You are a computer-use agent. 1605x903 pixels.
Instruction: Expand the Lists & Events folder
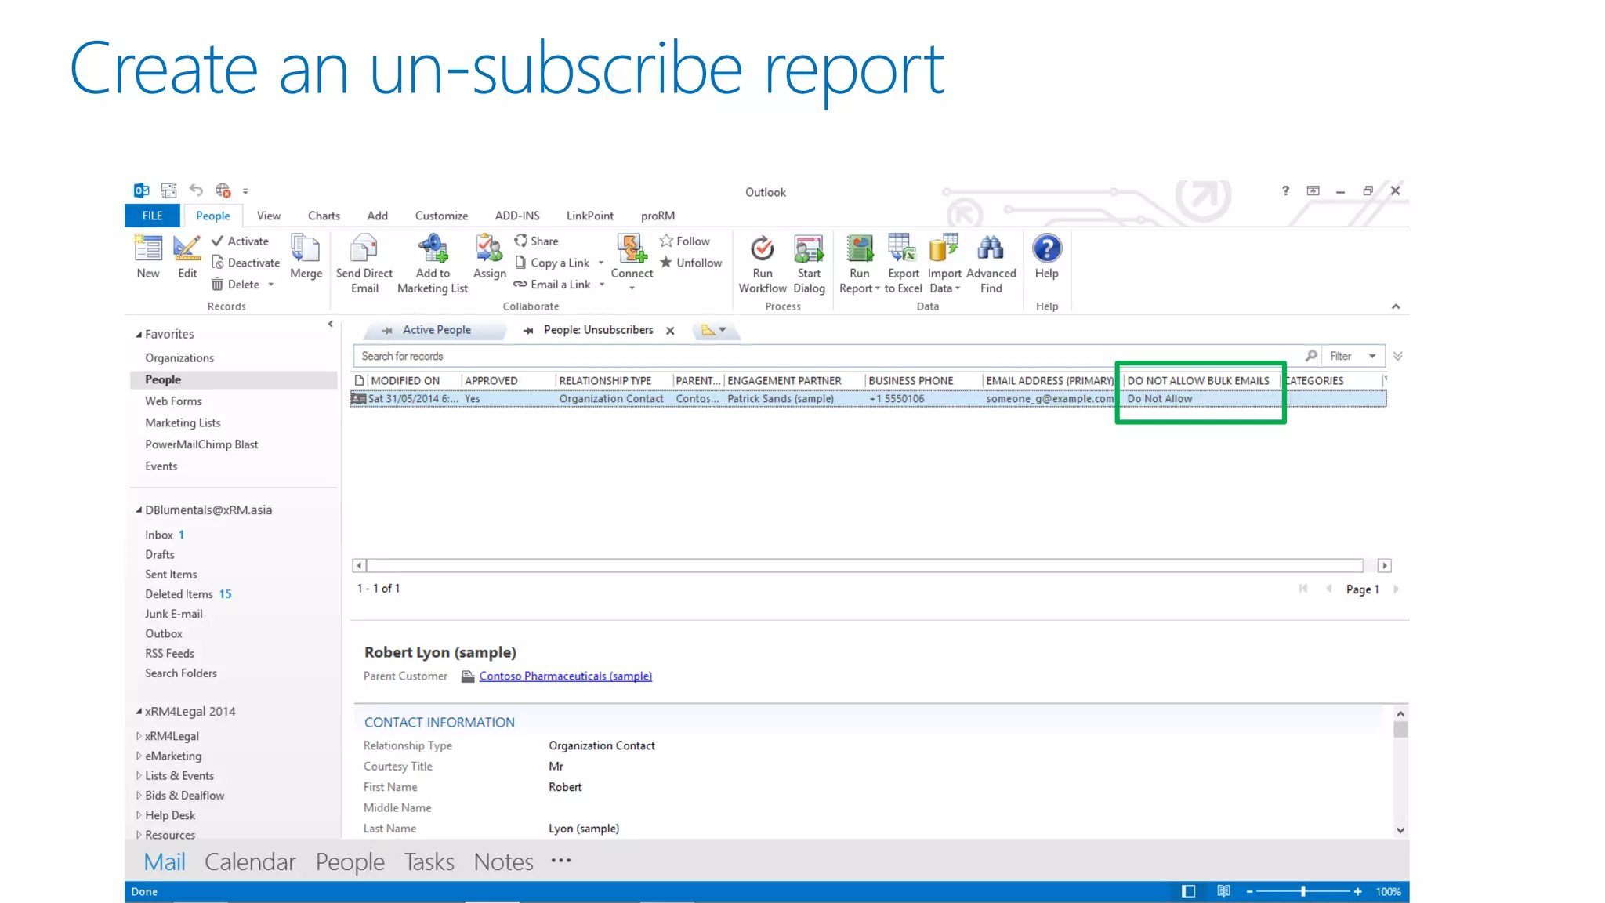[139, 775]
